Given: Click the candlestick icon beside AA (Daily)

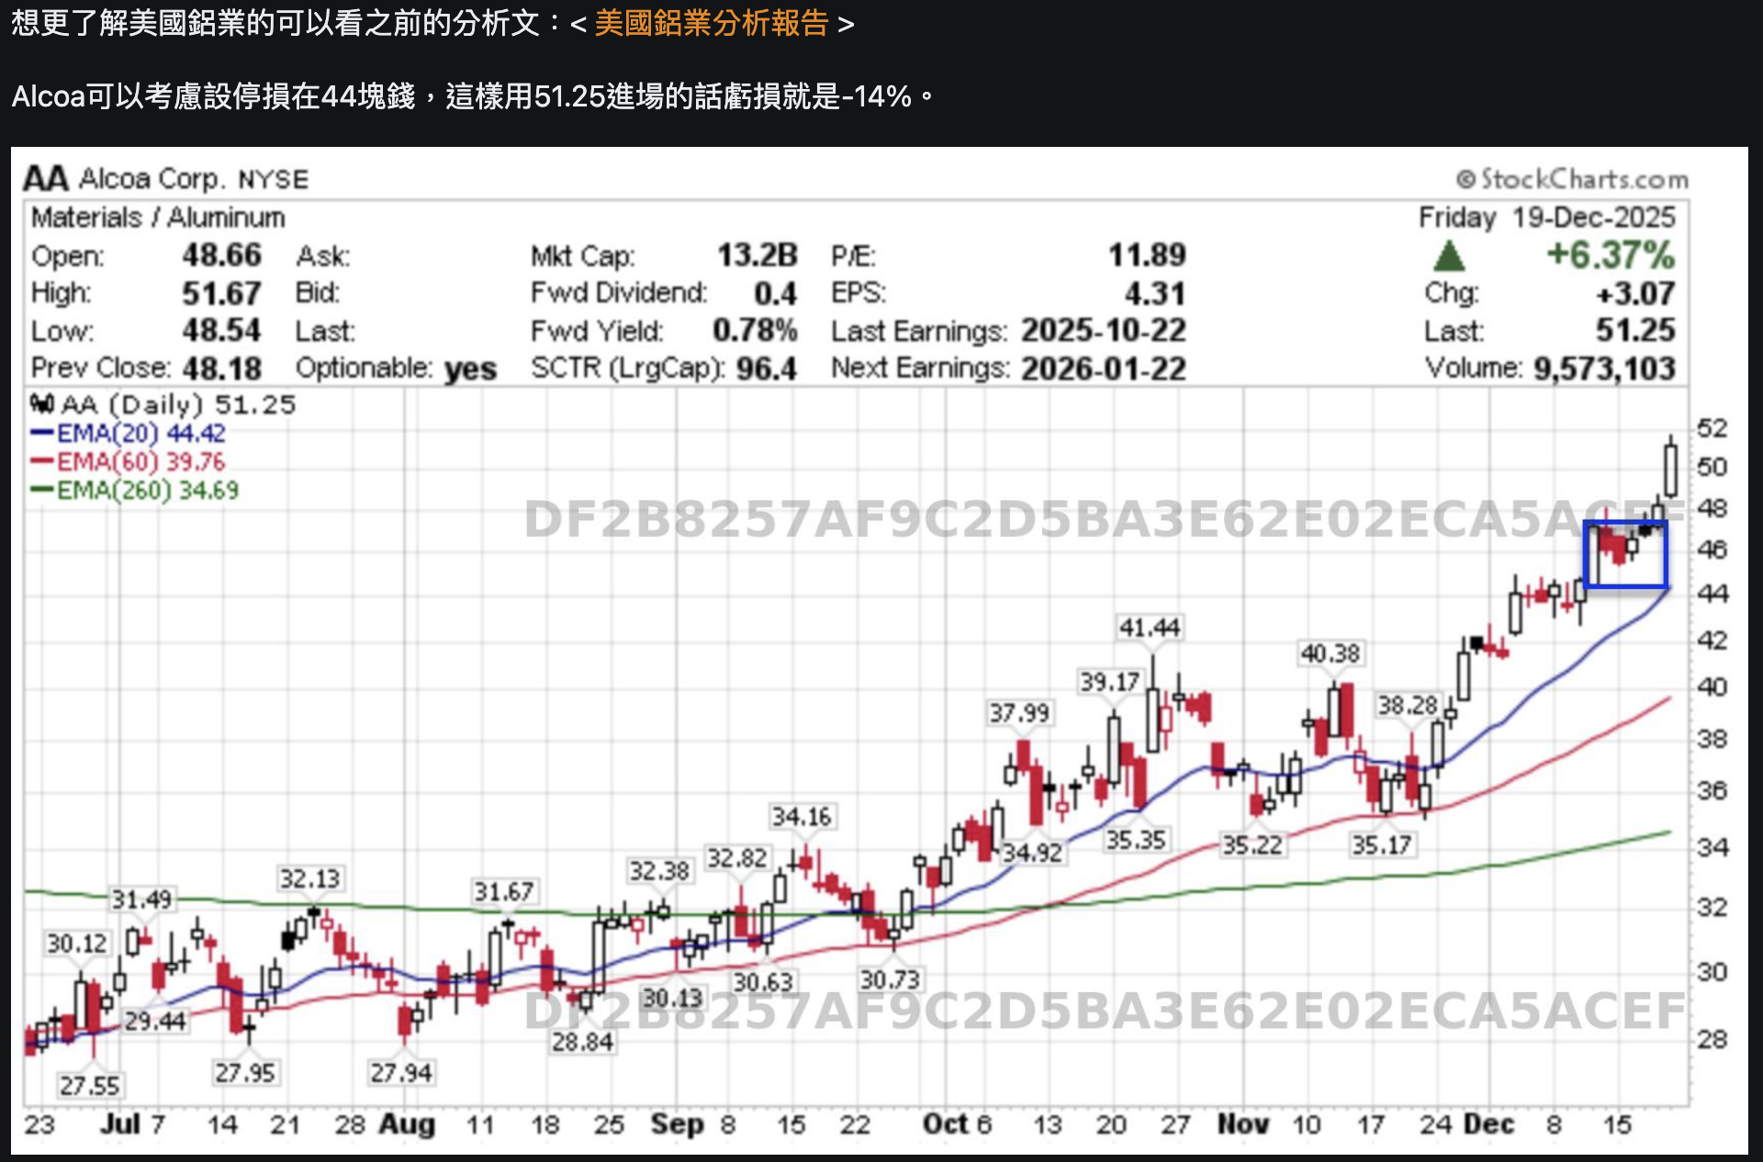Looking at the screenshot, I should coord(41,404).
